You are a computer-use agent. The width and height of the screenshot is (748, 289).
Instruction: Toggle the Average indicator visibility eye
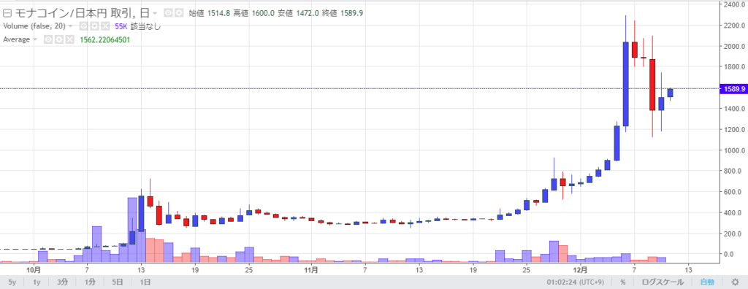47,39
